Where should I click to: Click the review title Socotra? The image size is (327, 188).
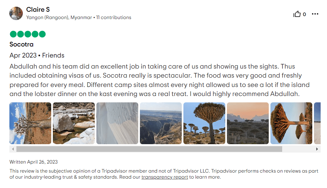pyautogui.click(x=21, y=44)
